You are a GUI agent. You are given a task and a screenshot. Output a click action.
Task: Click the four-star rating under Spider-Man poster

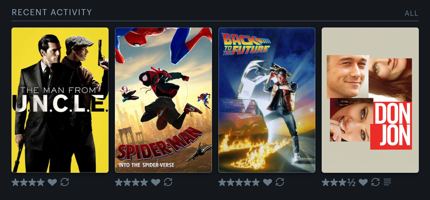132,182
